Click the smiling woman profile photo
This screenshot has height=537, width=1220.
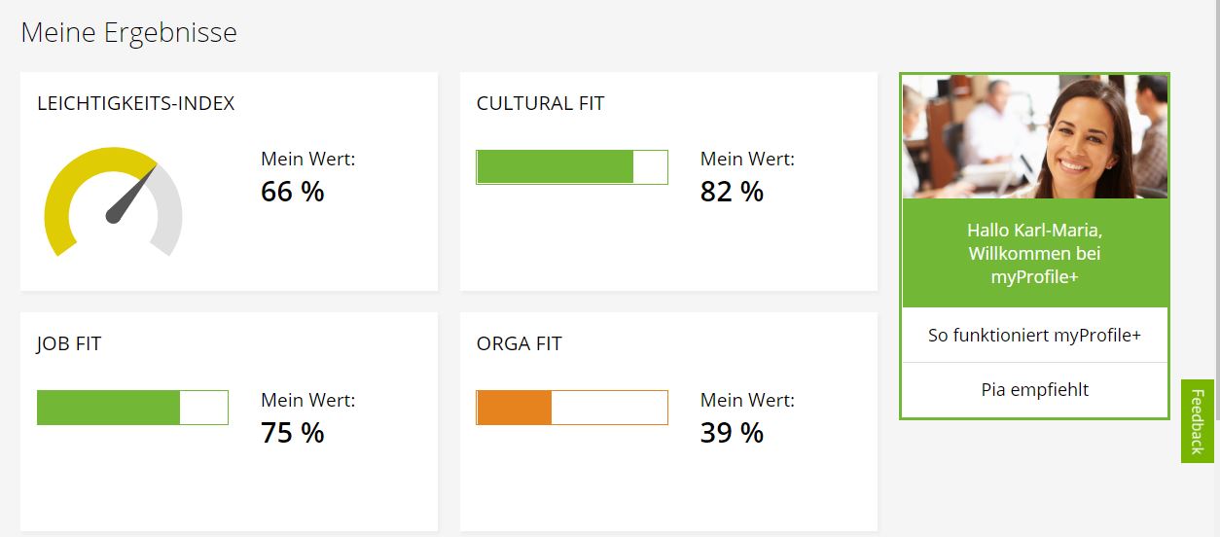(1034, 136)
